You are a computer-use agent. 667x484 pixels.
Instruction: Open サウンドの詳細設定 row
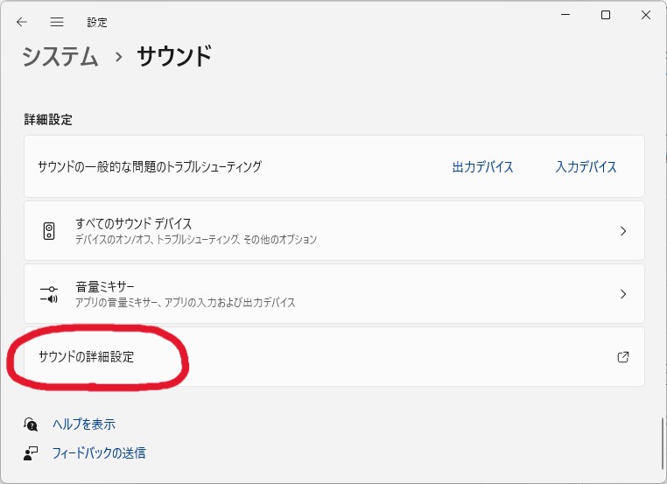click(x=334, y=357)
